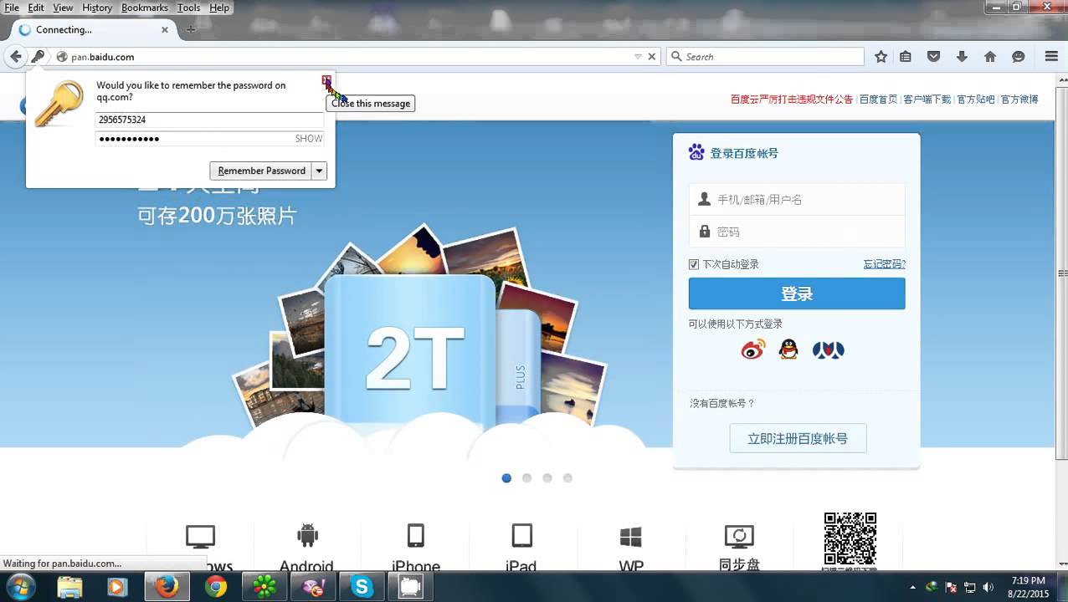The width and height of the screenshot is (1068, 602).
Task: Open the Downloads arrow icon
Action: click(x=962, y=57)
